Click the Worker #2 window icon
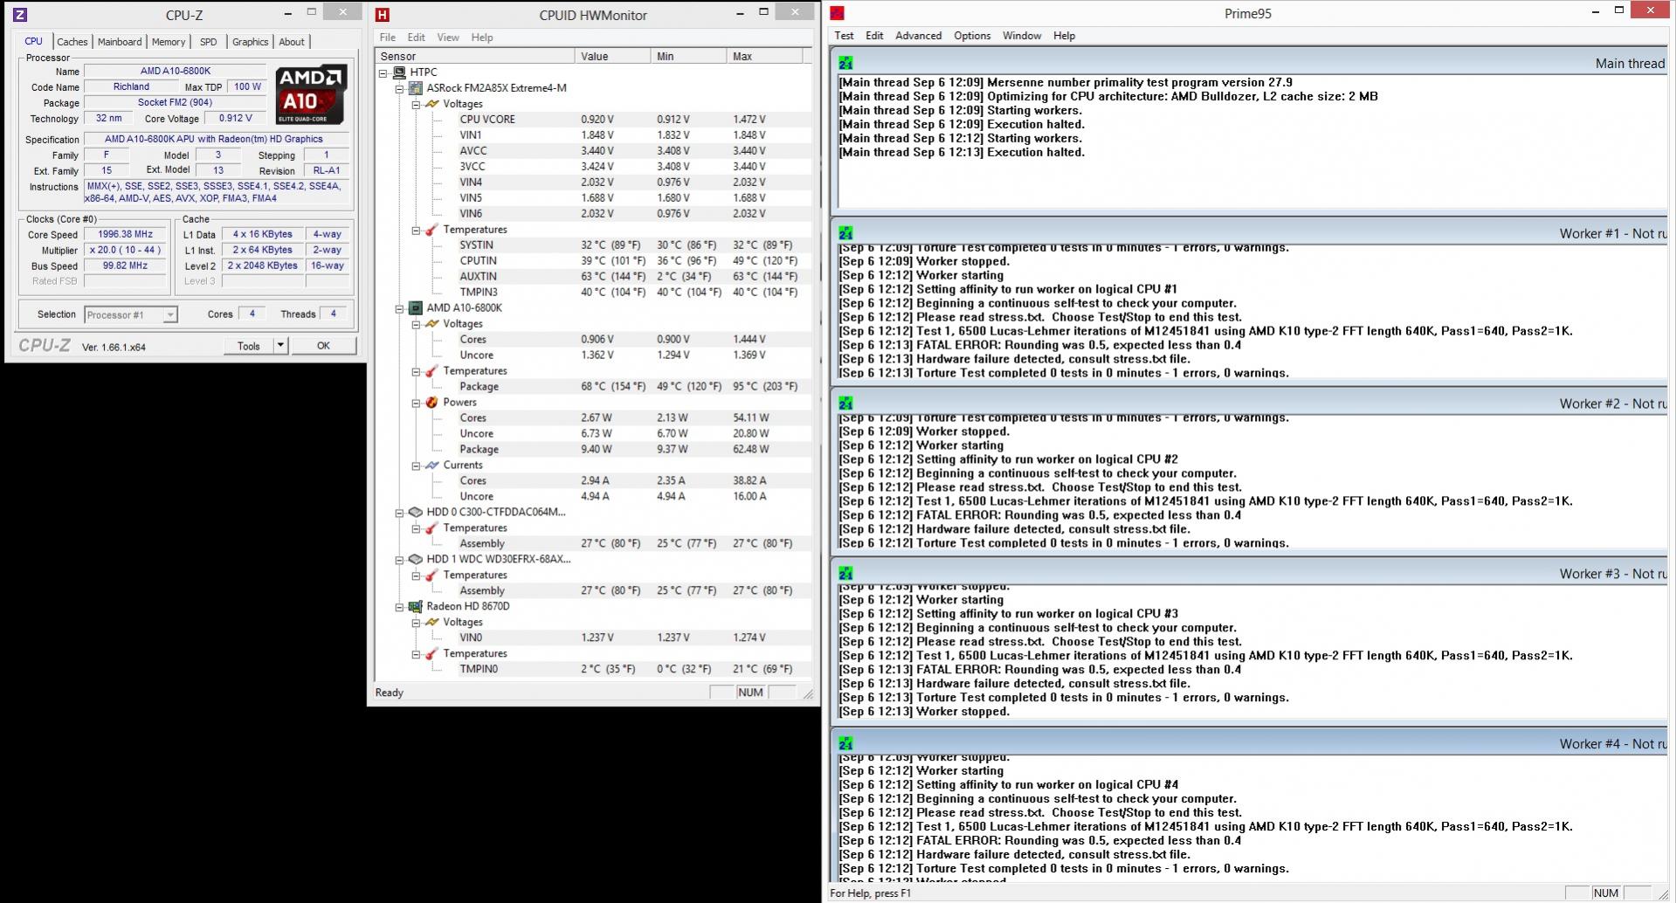 [845, 403]
